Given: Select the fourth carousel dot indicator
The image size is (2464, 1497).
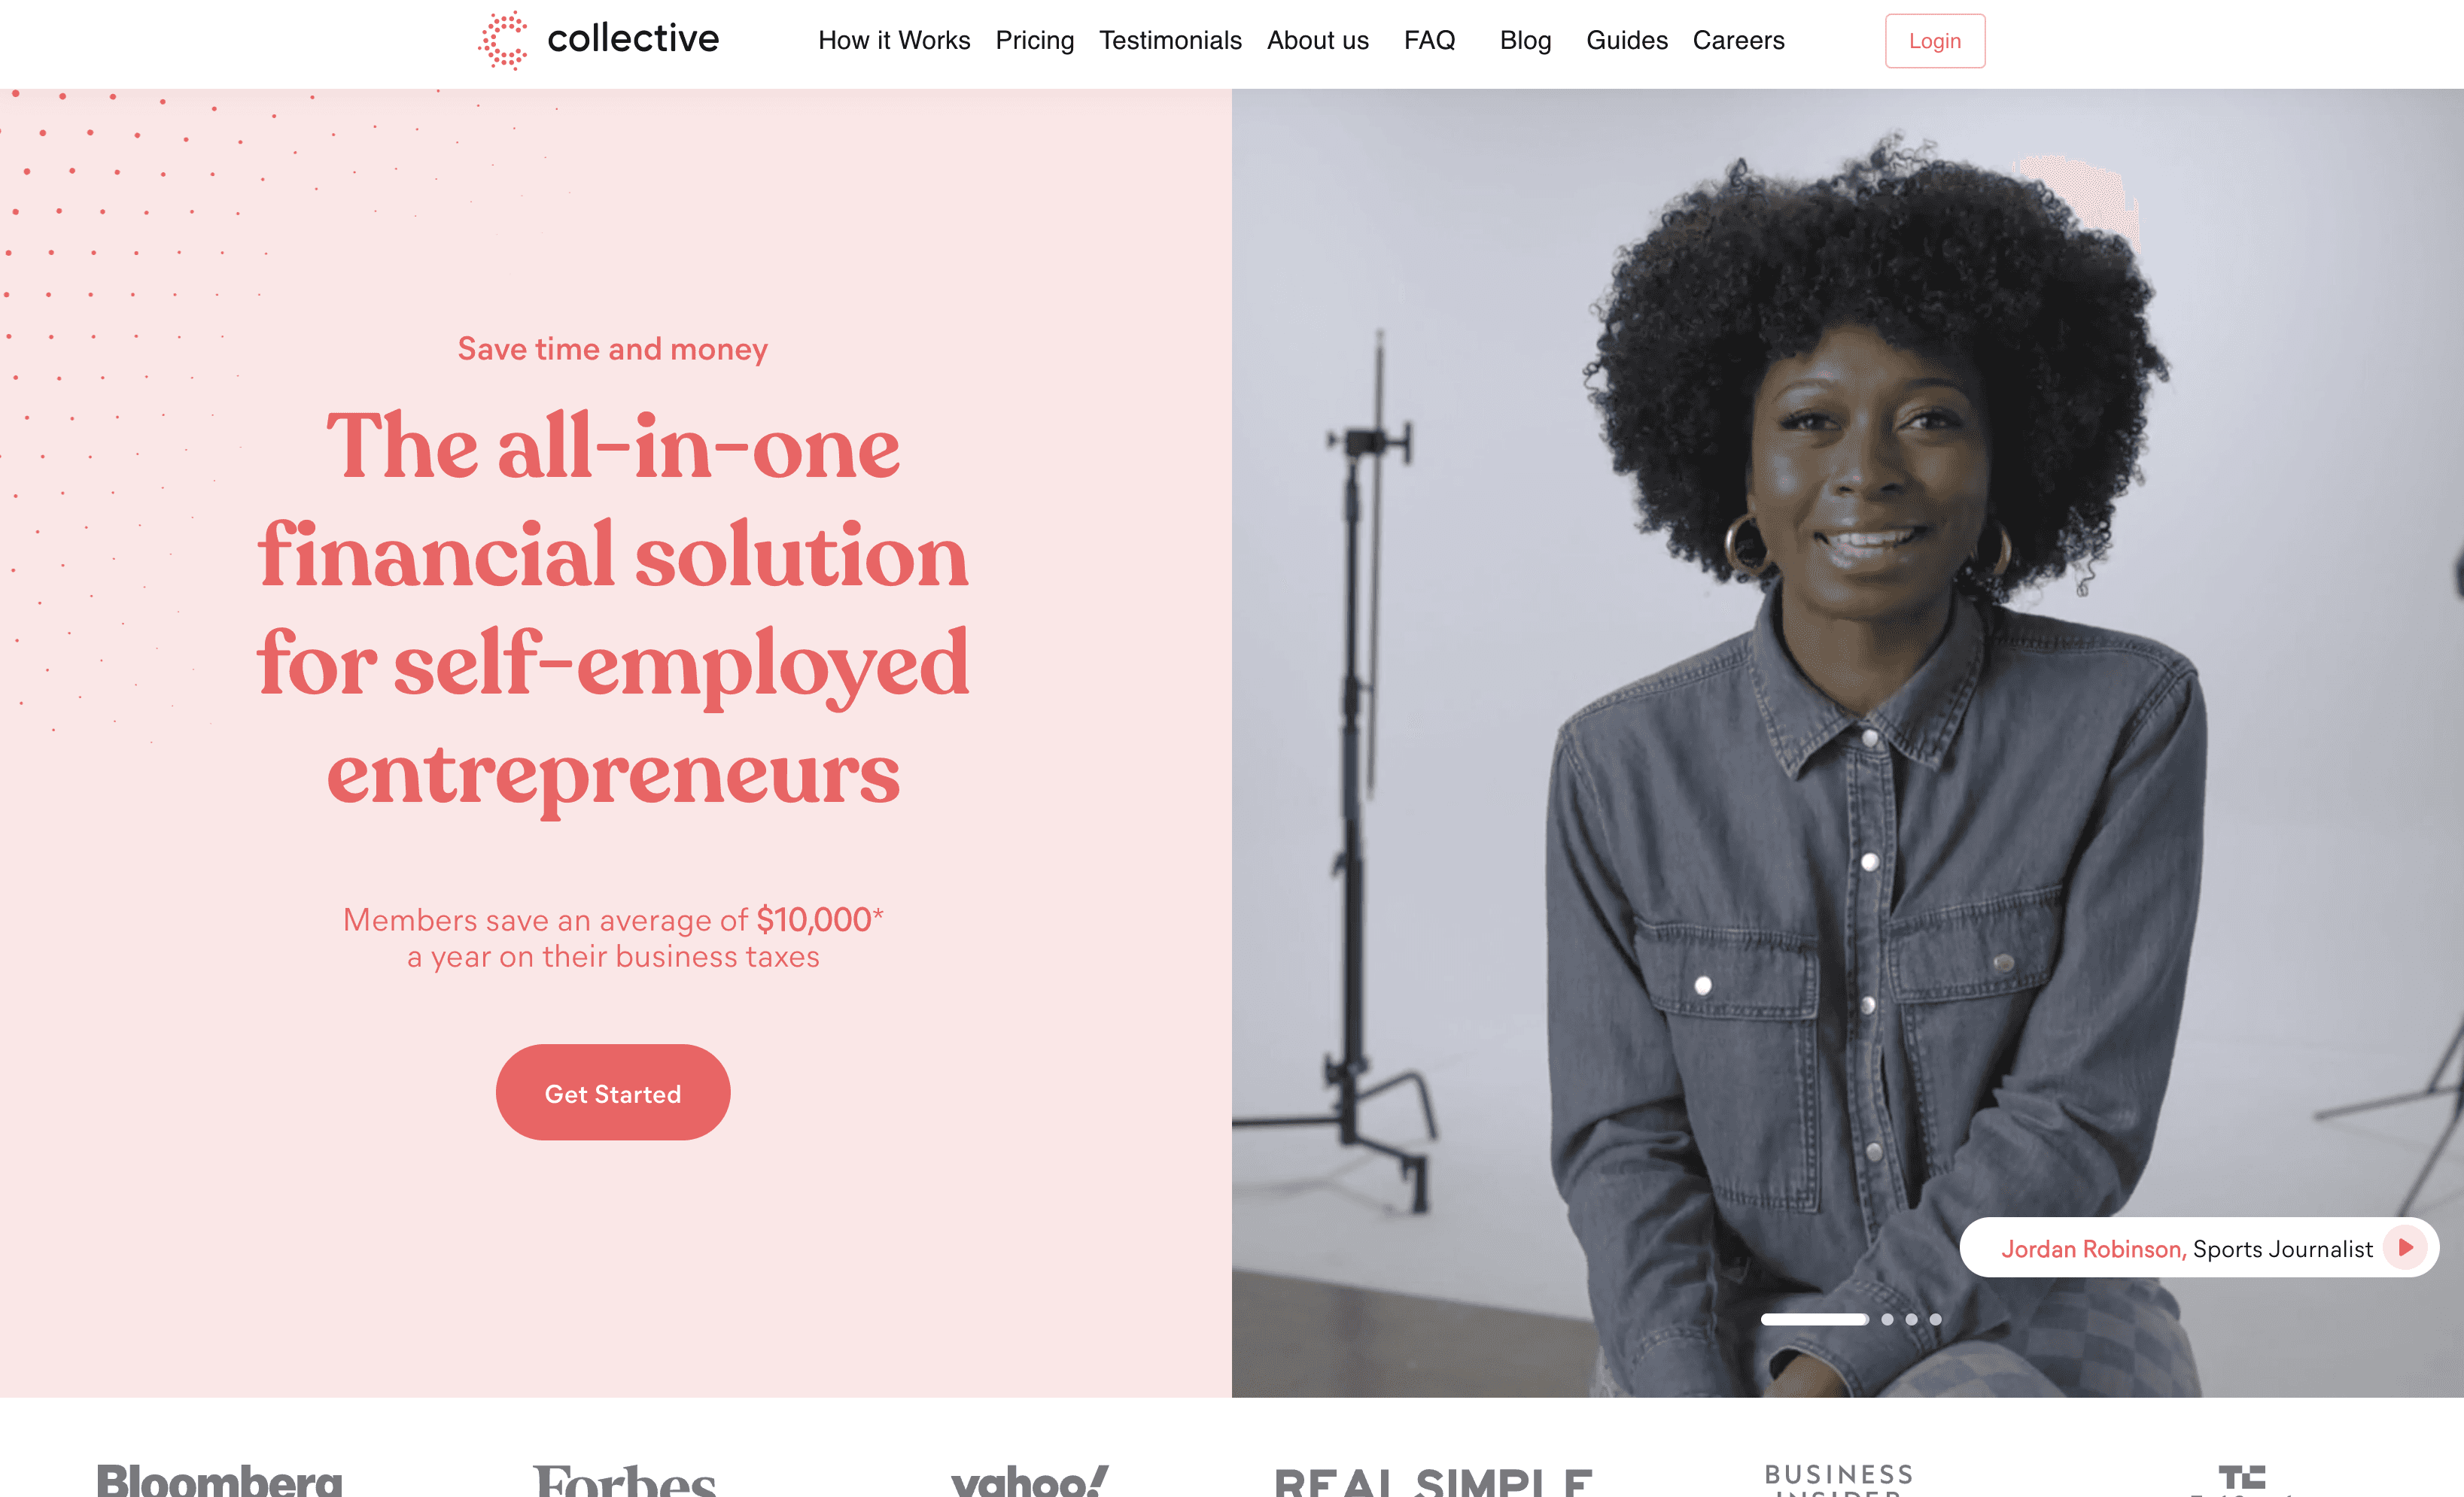Looking at the screenshot, I should 1935,1319.
